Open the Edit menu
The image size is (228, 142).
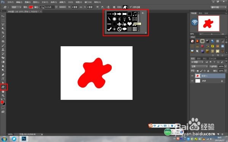coord(19,2)
